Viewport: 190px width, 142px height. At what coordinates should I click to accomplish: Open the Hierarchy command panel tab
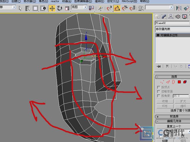point(171,17)
